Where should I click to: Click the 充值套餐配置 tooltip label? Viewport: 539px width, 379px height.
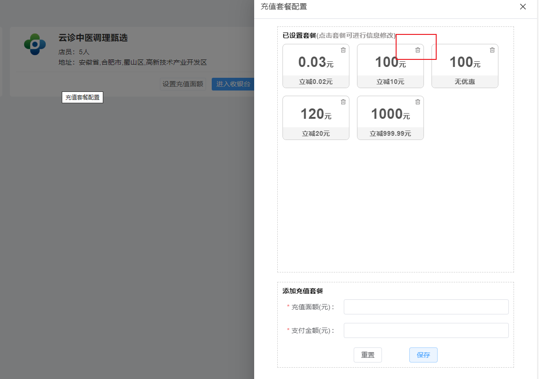tap(83, 98)
